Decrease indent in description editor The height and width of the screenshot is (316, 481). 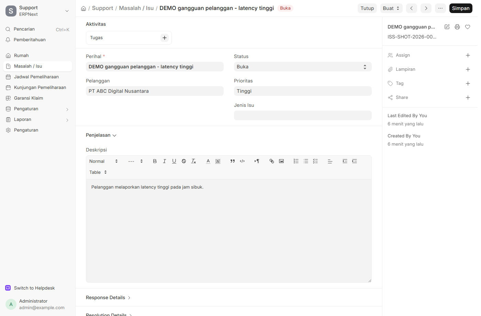pyautogui.click(x=345, y=161)
